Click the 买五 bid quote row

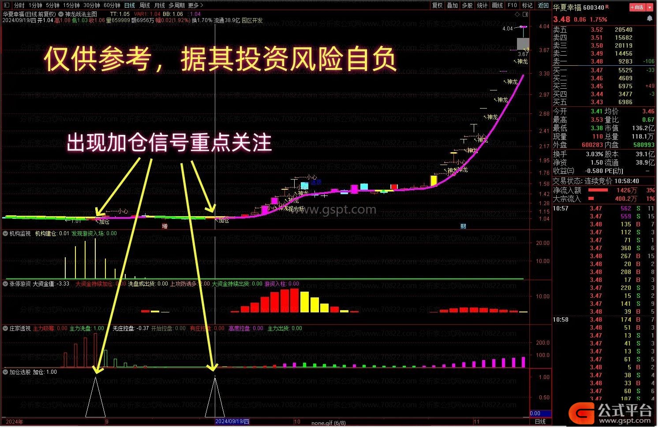click(x=604, y=102)
